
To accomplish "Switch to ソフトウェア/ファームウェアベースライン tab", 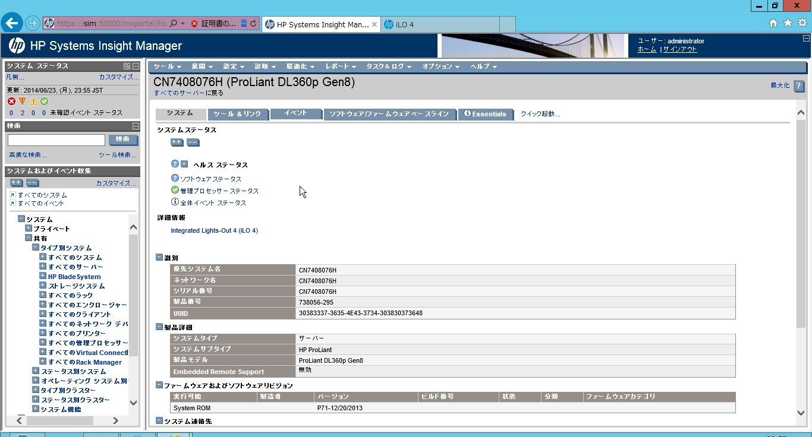I will (x=389, y=114).
